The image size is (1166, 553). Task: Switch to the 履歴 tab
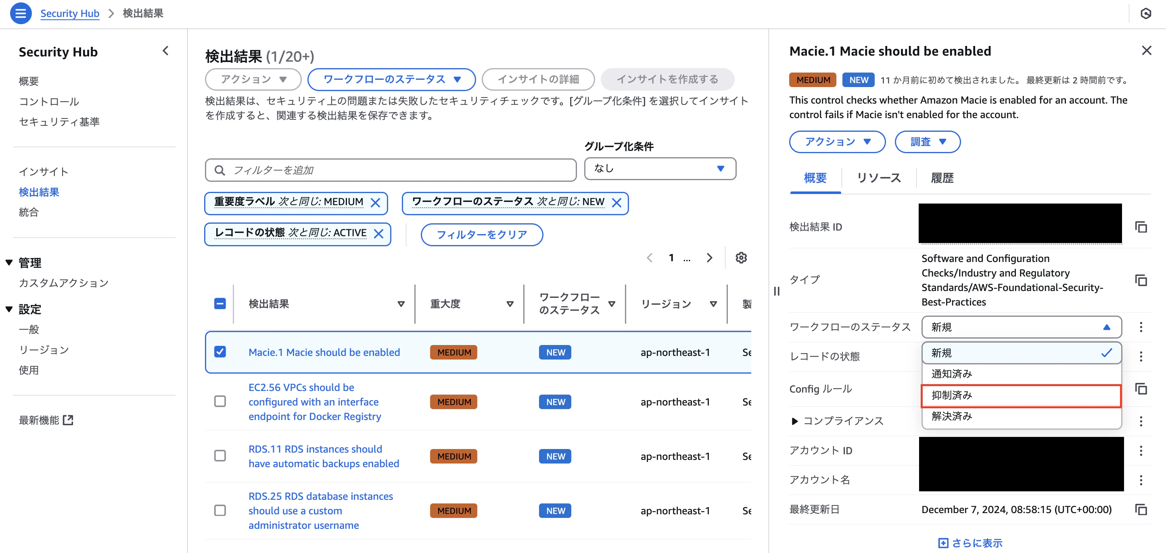(x=942, y=178)
